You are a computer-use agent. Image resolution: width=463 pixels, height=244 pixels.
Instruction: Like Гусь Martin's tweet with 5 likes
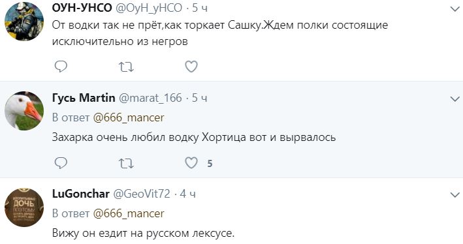point(191,163)
